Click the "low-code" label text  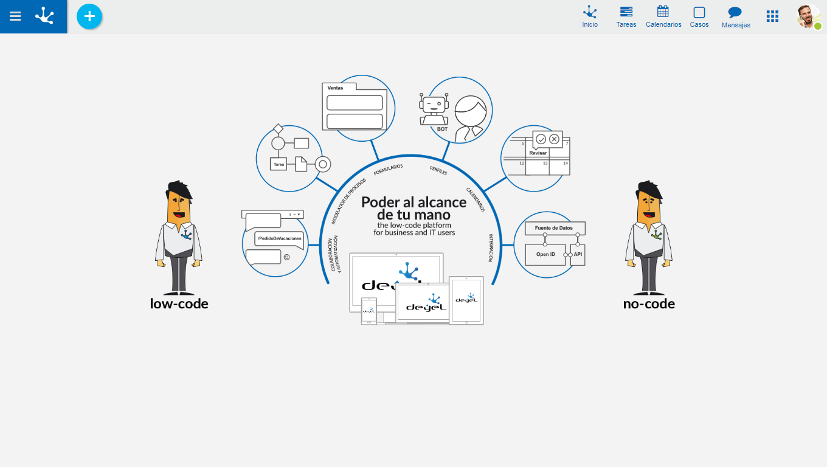click(x=179, y=303)
